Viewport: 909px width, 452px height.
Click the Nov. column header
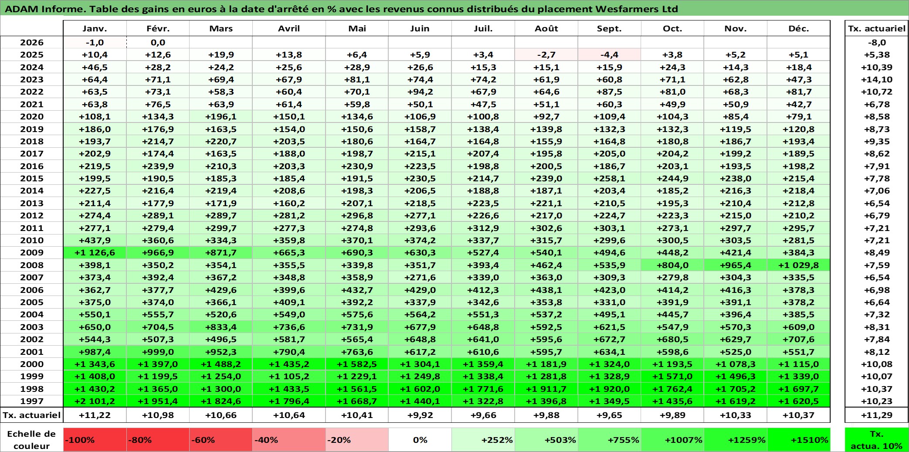tap(736, 28)
